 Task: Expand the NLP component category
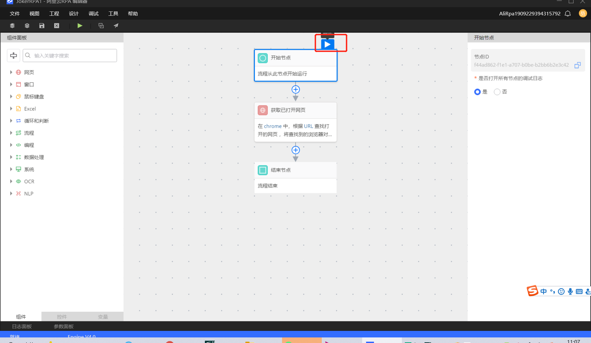tap(11, 193)
